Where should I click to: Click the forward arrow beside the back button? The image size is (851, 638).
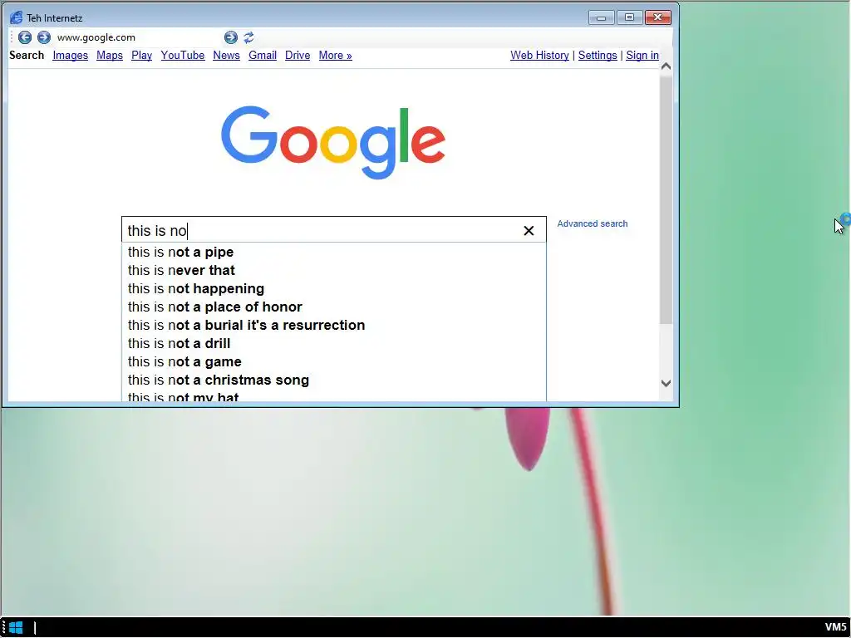44,37
